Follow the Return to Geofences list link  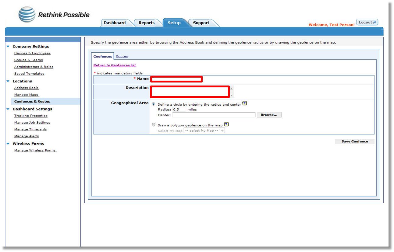[115, 65]
